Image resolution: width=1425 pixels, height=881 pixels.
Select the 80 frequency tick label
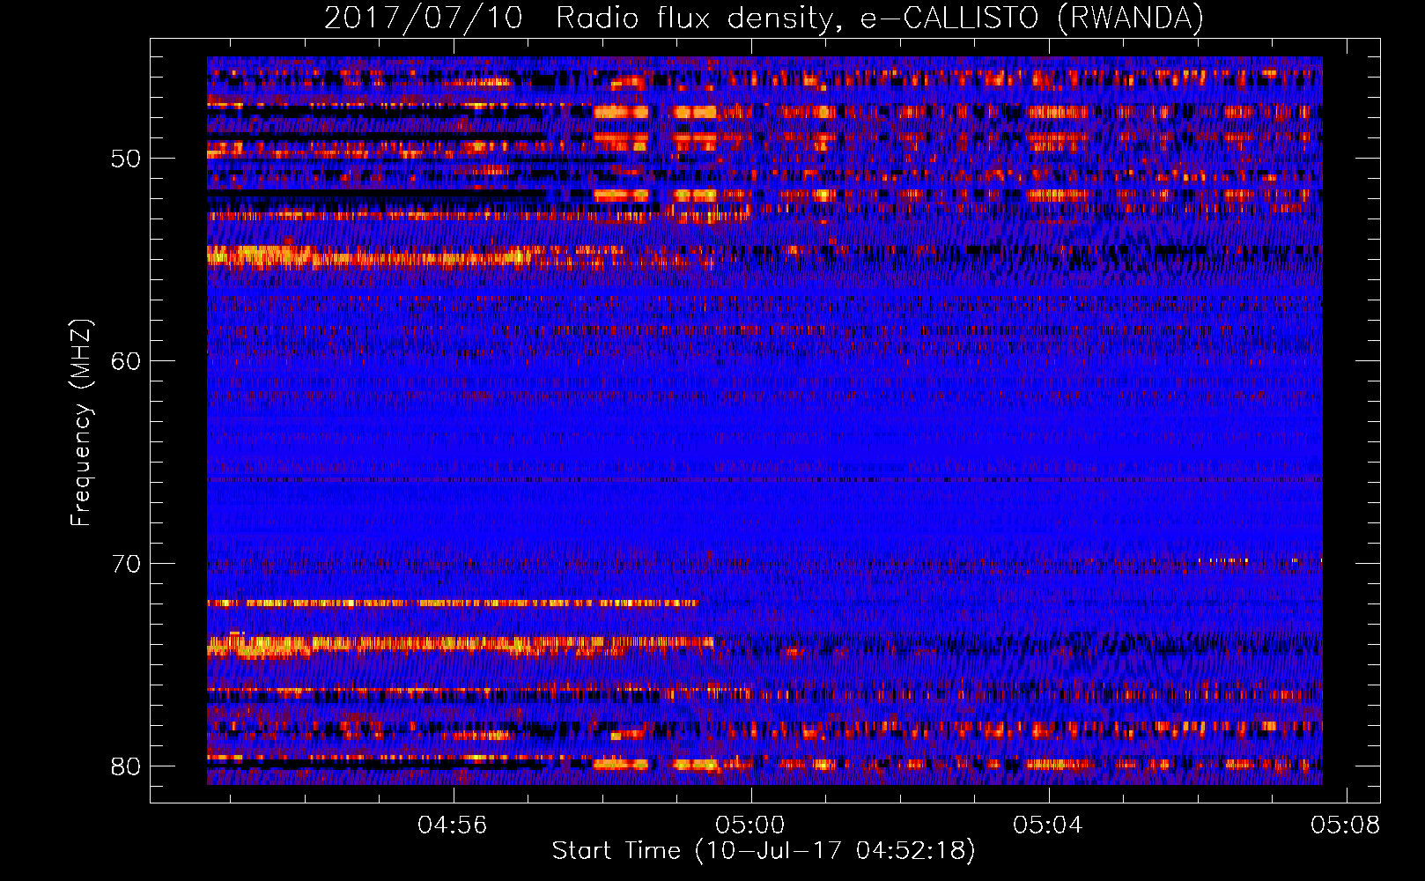click(x=126, y=766)
